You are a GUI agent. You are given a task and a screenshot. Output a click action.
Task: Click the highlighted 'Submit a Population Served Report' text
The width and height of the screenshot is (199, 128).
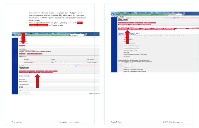56,24
